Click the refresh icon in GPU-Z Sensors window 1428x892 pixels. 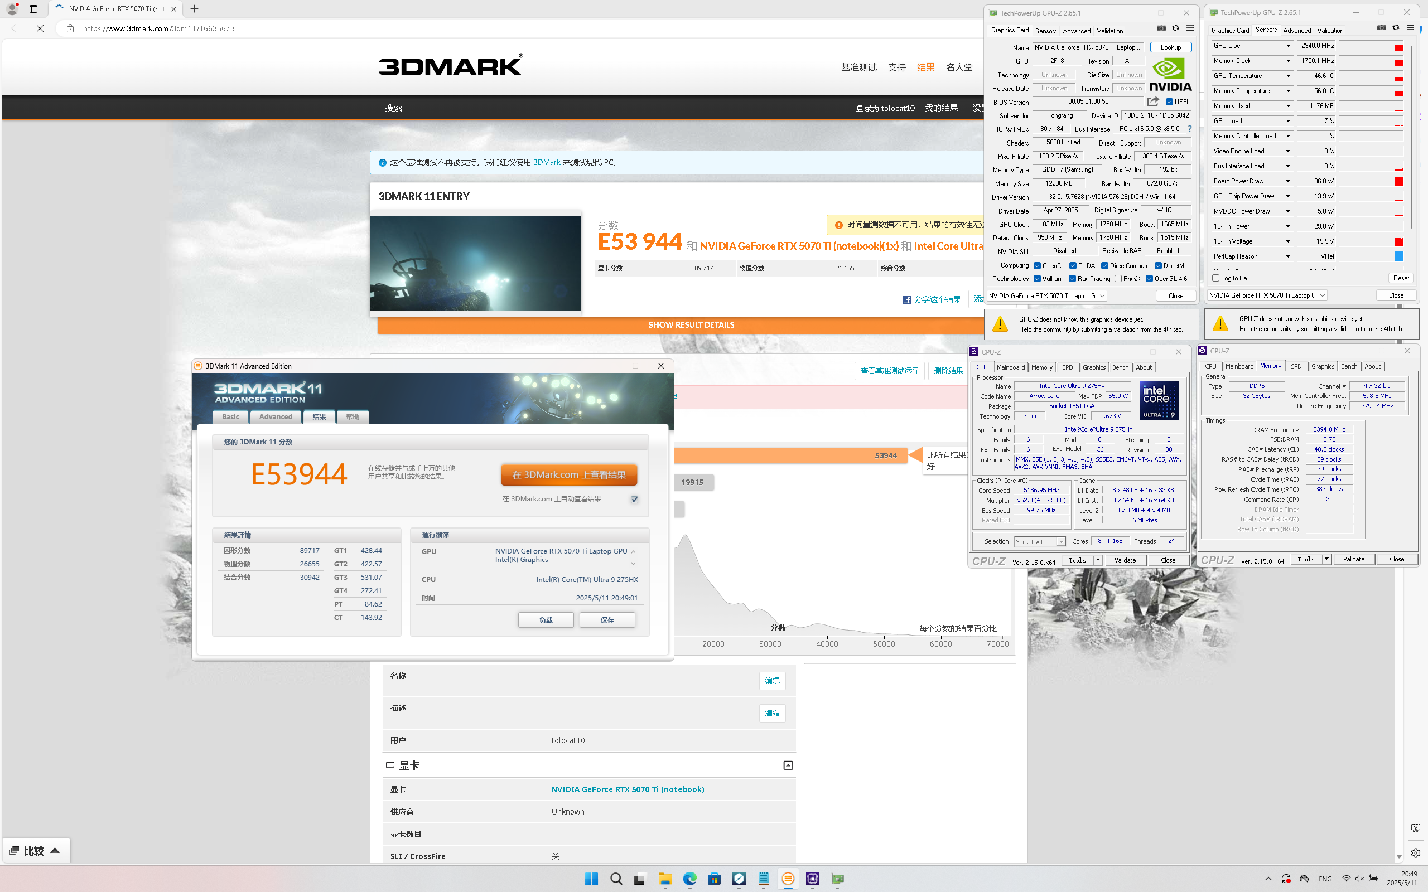coord(1396,28)
